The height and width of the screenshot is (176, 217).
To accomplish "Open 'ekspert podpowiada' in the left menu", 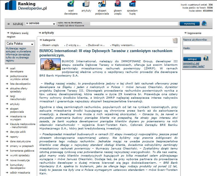I will coord(17,110).
